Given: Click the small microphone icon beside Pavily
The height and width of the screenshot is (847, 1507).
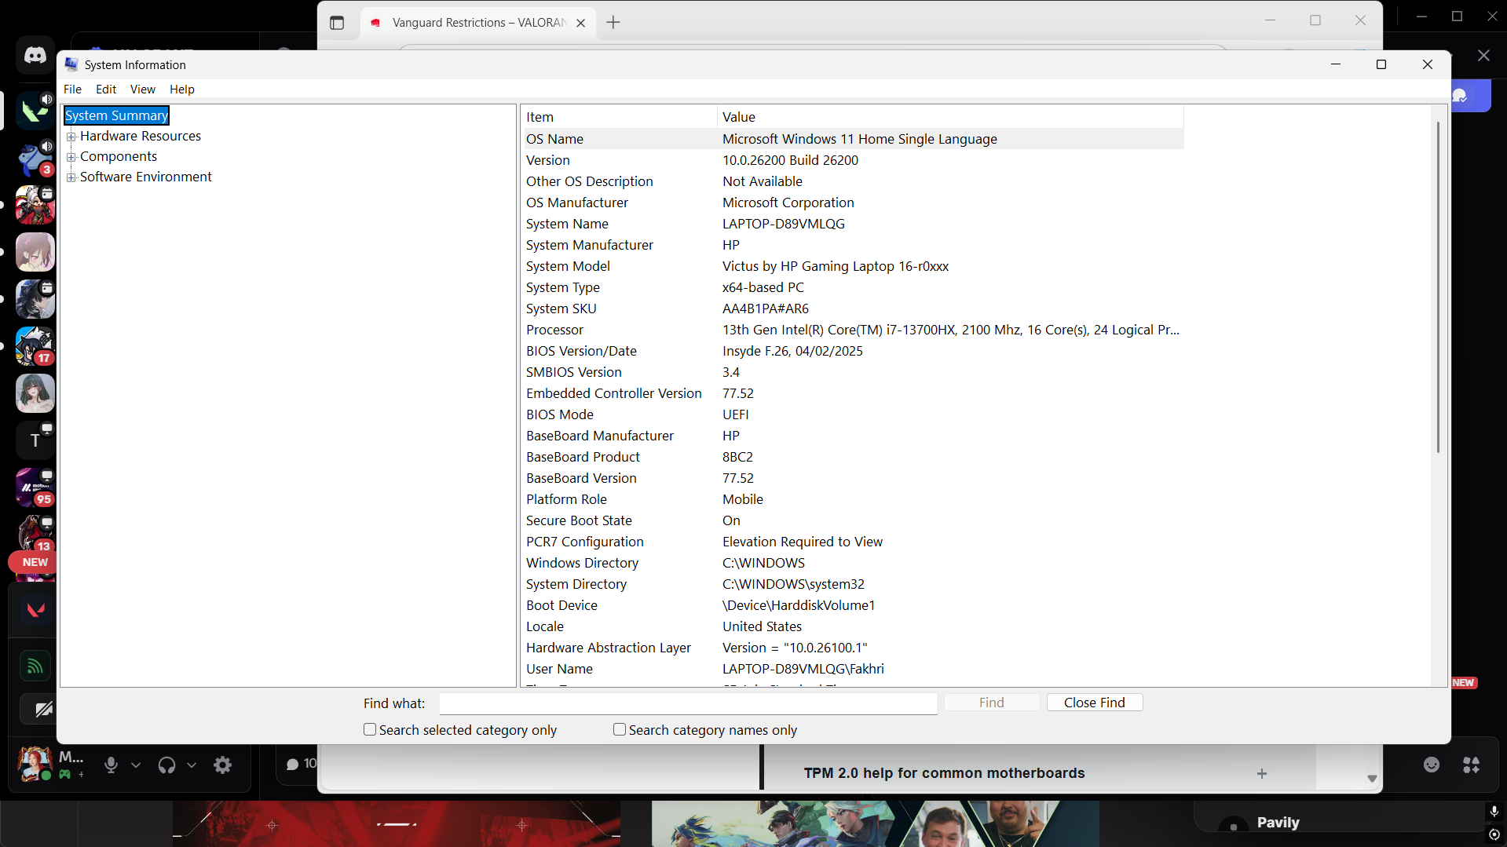Looking at the screenshot, I should point(1494,811).
